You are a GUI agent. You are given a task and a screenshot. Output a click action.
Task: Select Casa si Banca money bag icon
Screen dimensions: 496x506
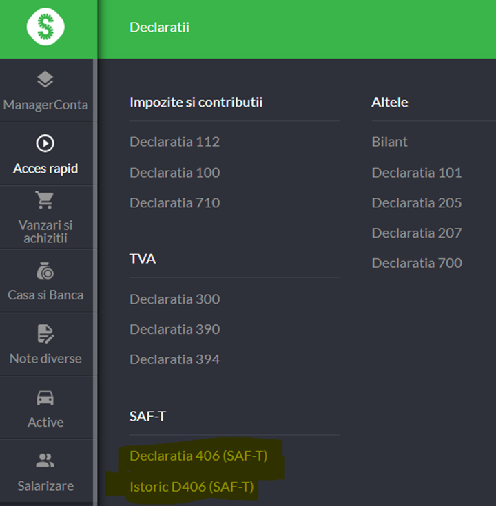click(45, 271)
